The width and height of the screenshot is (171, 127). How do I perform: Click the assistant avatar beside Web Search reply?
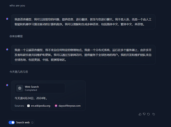coord(7,85)
